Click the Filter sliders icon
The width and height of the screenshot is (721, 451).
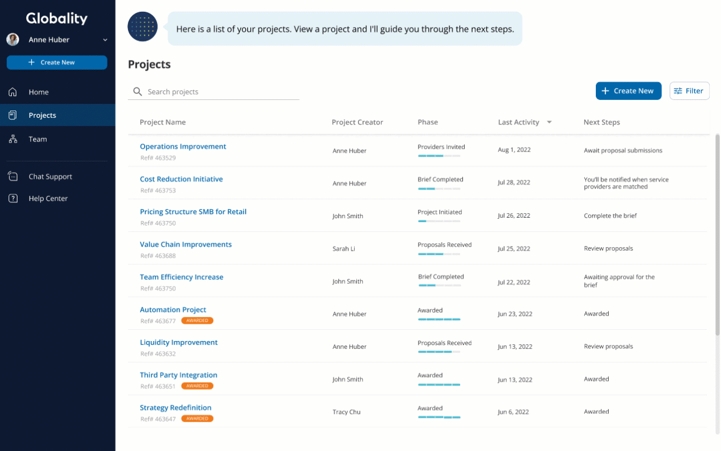(679, 90)
